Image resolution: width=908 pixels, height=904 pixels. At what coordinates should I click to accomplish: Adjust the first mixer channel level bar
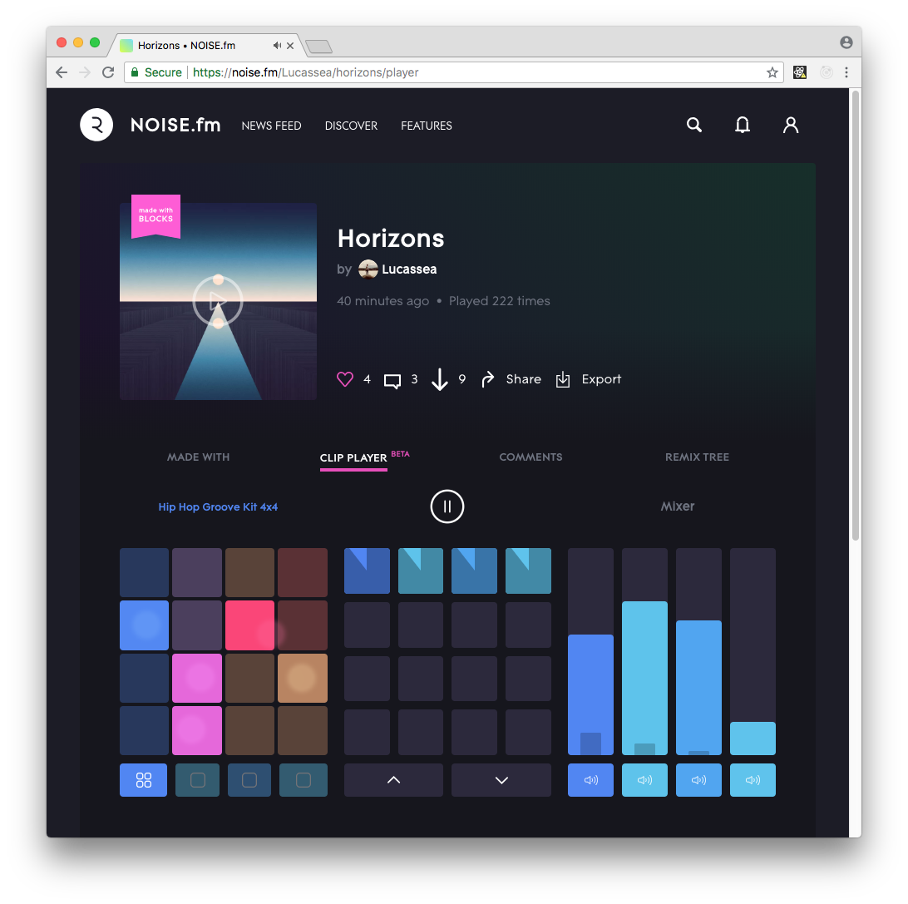tap(590, 651)
